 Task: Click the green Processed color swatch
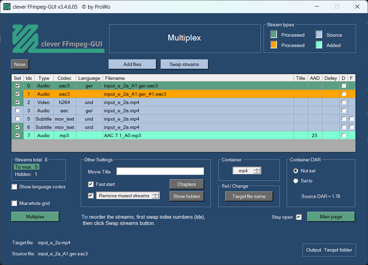point(273,35)
